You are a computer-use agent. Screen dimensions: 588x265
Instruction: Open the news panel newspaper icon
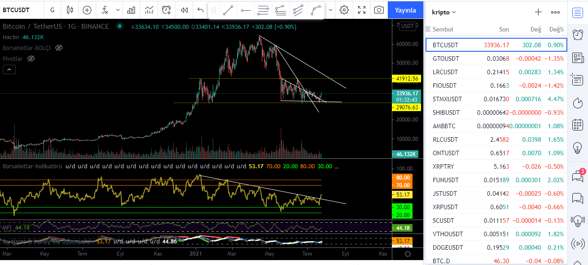click(577, 58)
